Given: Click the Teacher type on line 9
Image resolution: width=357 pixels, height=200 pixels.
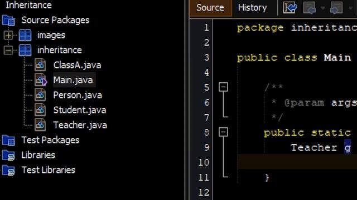Looking at the screenshot, I should tap(314, 148).
